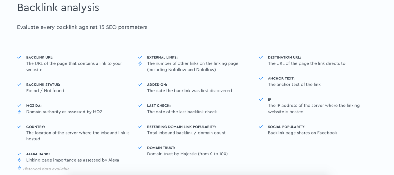Click the lightning bolt under EXTERNAL LINKS
Viewport: 394px width, 175px height.
[x=140, y=63]
